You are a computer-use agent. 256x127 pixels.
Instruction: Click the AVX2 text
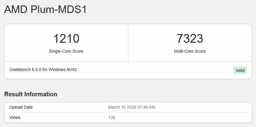tap(72, 70)
